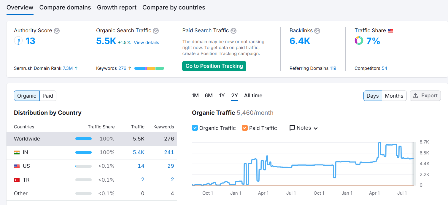The image size is (448, 205).
Task: Switch to the Growth report tab
Action: [x=117, y=7]
